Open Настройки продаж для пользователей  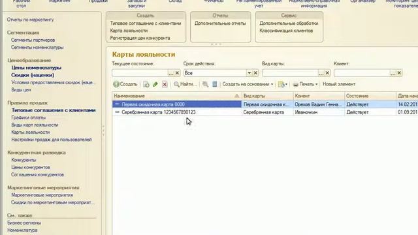pyautogui.click(x=51, y=140)
